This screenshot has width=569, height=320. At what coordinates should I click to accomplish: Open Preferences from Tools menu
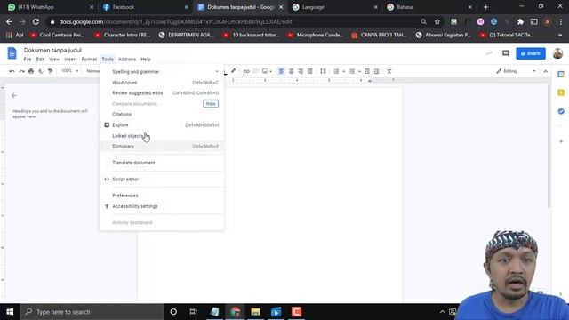coord(162,196)
